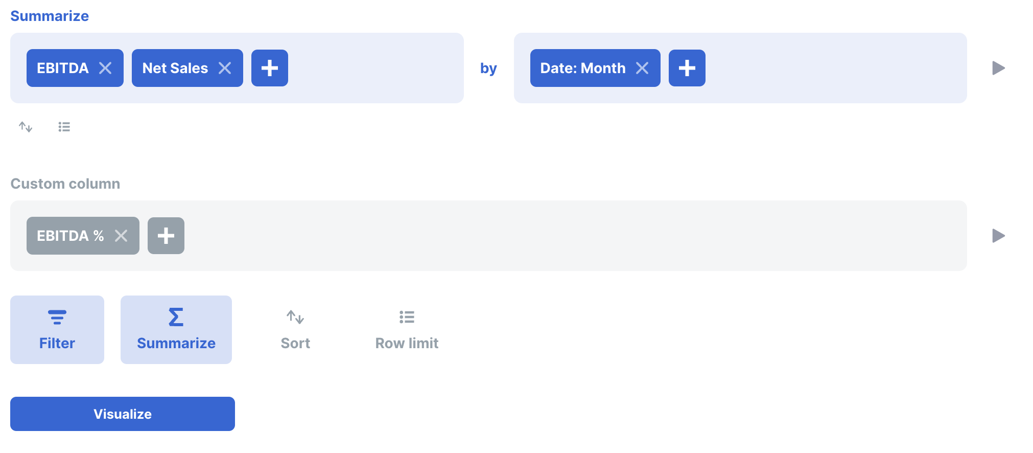The height and width of the screenshot is (453, 1033).
Task: Add a Row limit step
Action: coord(407,330)
